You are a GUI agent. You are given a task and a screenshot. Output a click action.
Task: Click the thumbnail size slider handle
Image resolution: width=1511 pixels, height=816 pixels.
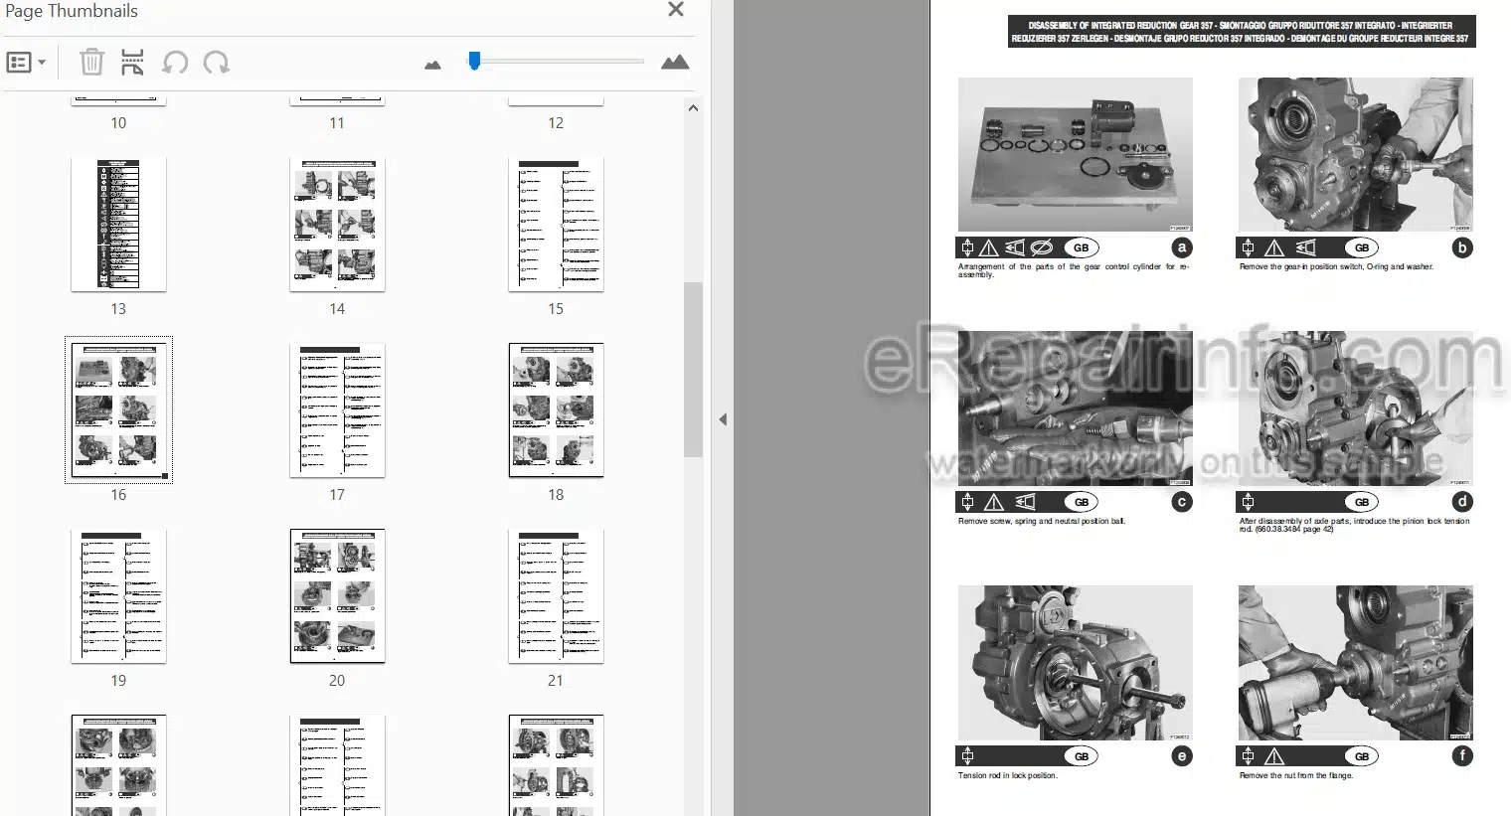(474, 62)
